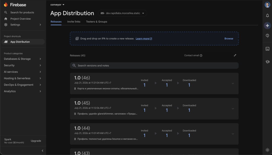The width and height of the screenshot is (272, 155).
Task: Open the dev.rapidlabs.moroshka.static app selector
Action: 122,13
